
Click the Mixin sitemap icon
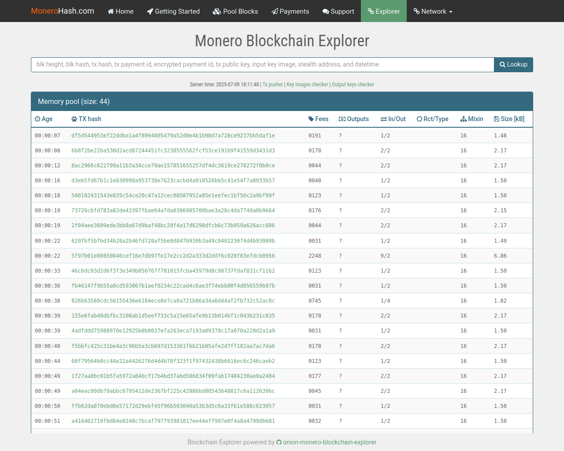pos(464,119)
